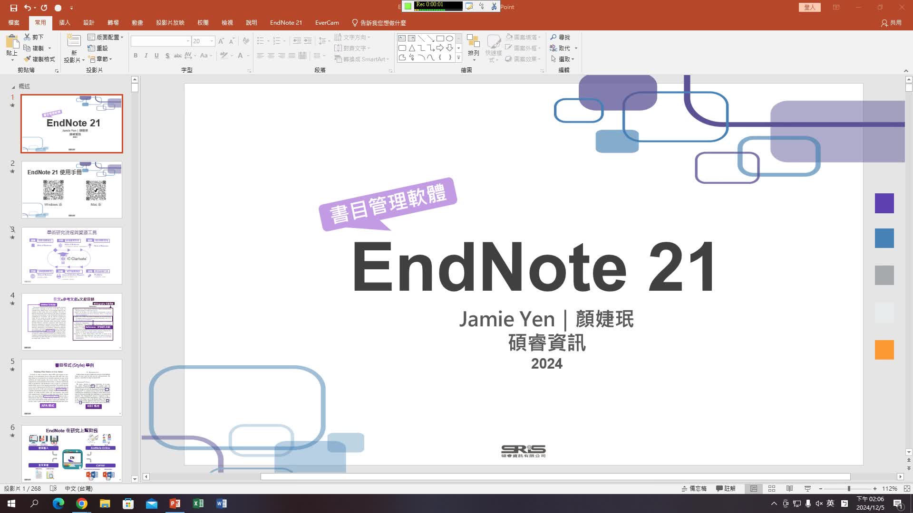Align text right in paragraph group
This screenshot has height=513, width=913.
pyautogui.click(x=282, y=56)
